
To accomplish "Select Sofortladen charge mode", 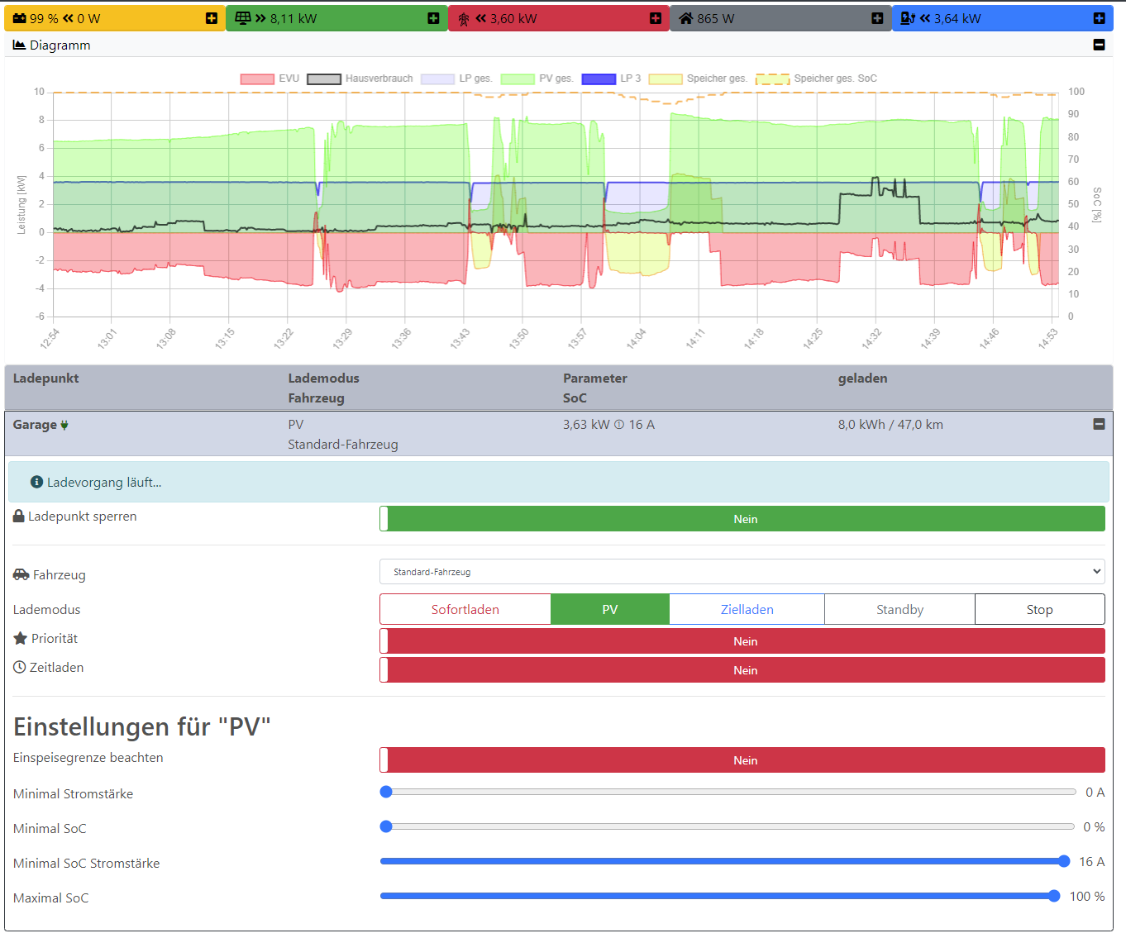I will pos(465,610).
